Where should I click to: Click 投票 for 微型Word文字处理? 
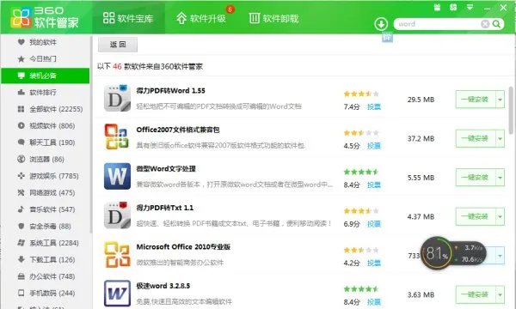[374, 185]
